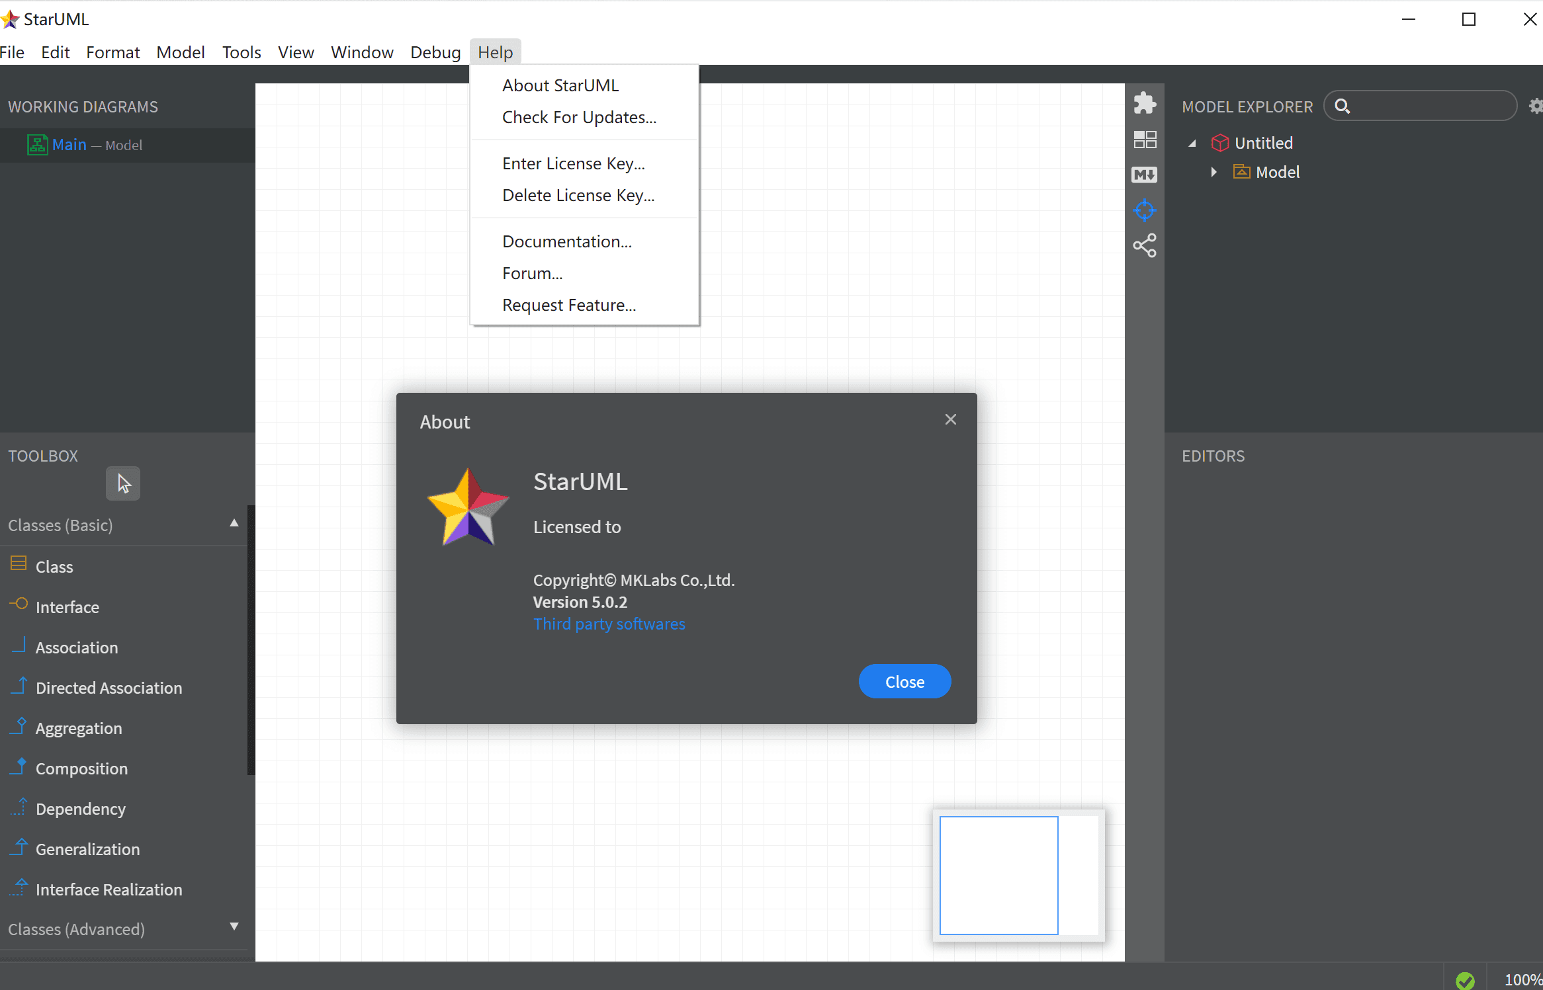Image resolution: width=1543 pixels, height=990 pixels.
Task: Expand the Model tree node
Action: tap(1214, 172)
